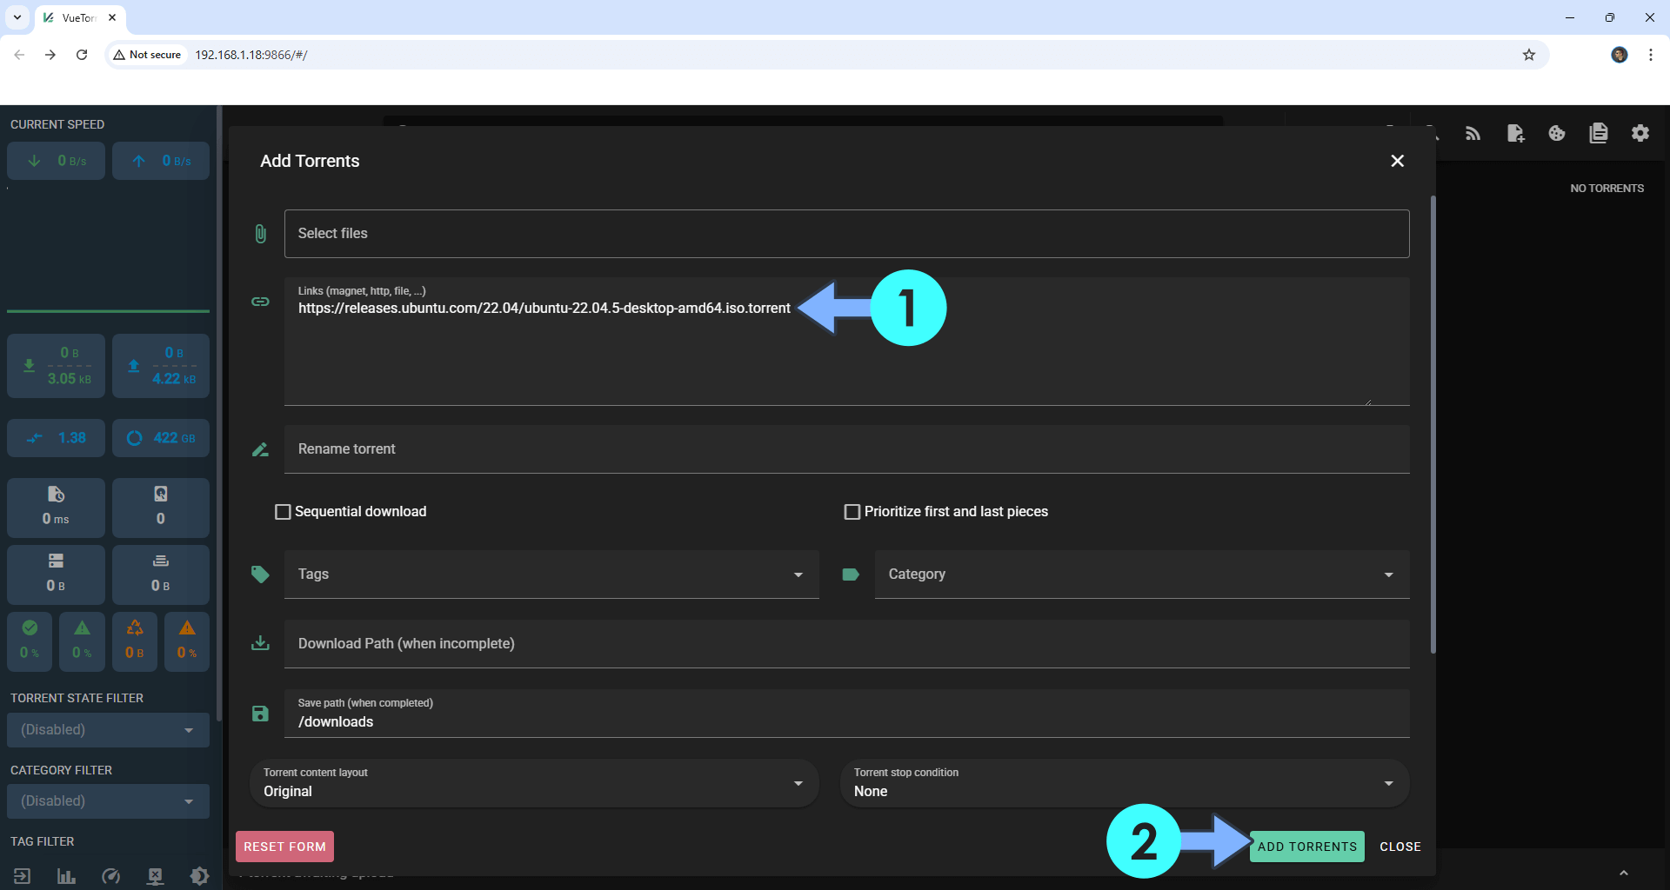Click the download path tray icon
This screenshot has height=890, width=1670.
tap(260, 643)
